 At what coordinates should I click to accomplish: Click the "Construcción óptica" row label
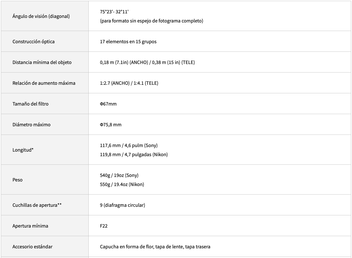pyautogui.click(x=34, y=42)
